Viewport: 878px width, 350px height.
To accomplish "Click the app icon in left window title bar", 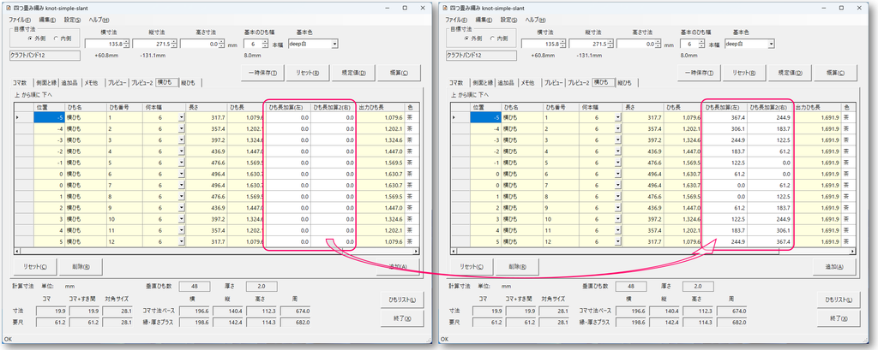I will pos(9,9).
